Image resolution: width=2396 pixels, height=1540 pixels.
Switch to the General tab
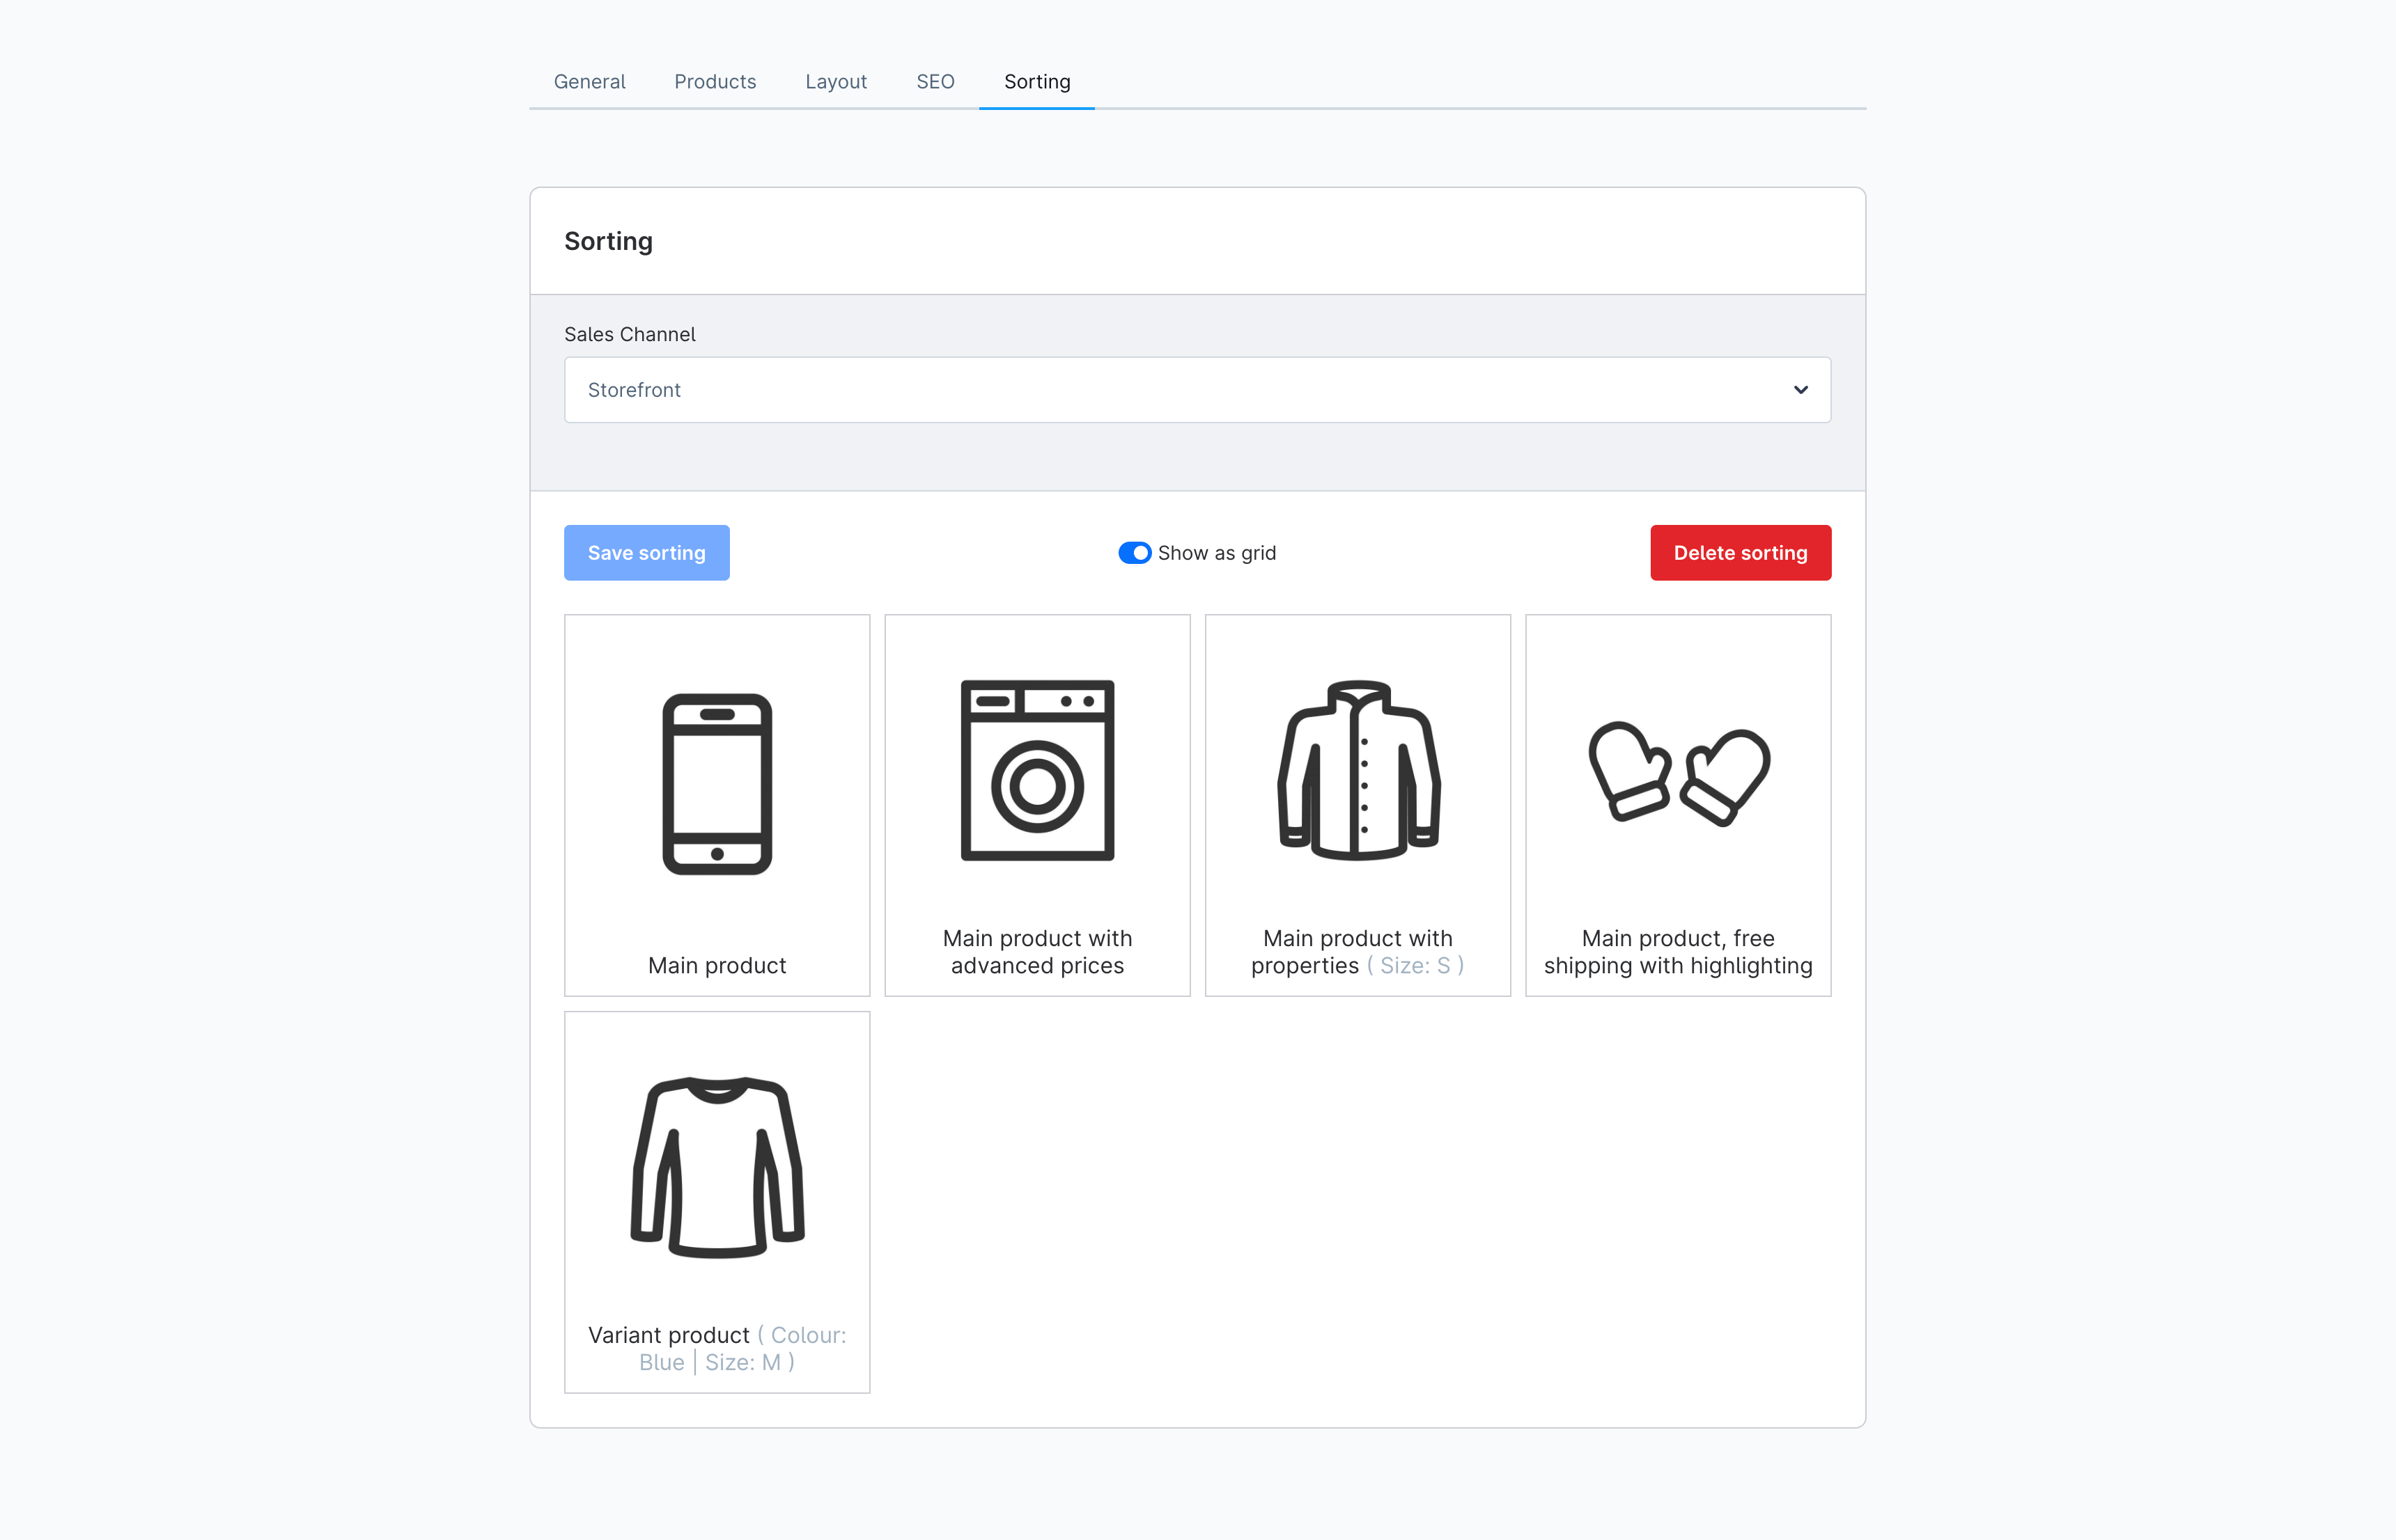coord(589,82)
